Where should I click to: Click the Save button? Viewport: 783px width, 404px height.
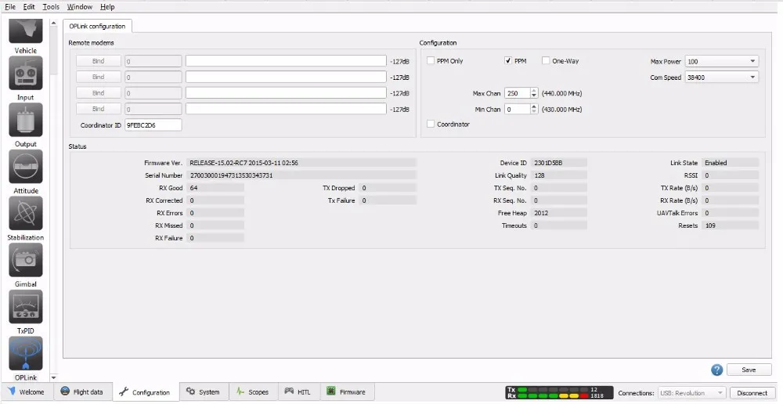click(x=749, y=370)
